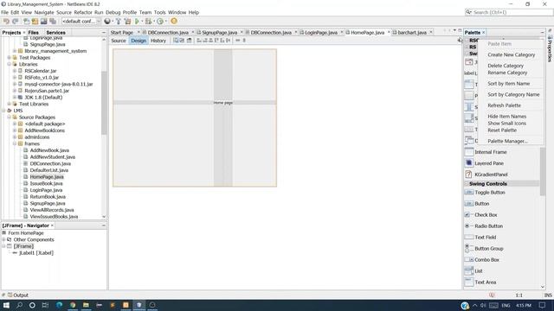Click the Debug Project toolbar icon
This screenshot has height=311, width=554.
click(x=148, y=21)
